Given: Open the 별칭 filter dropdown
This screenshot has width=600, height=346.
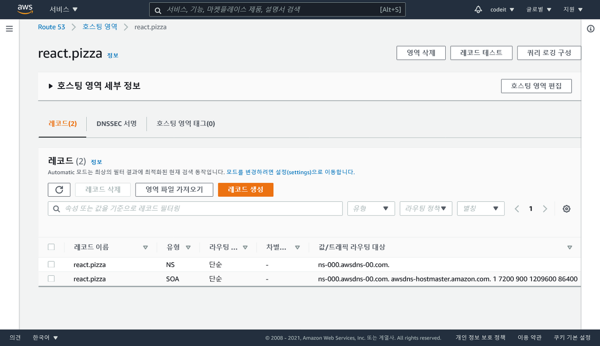Looking at the screenshot, I should click(480, 208).
